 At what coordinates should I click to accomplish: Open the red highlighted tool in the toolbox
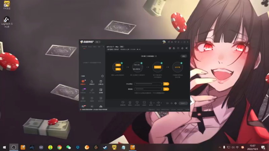coord(83,82)
